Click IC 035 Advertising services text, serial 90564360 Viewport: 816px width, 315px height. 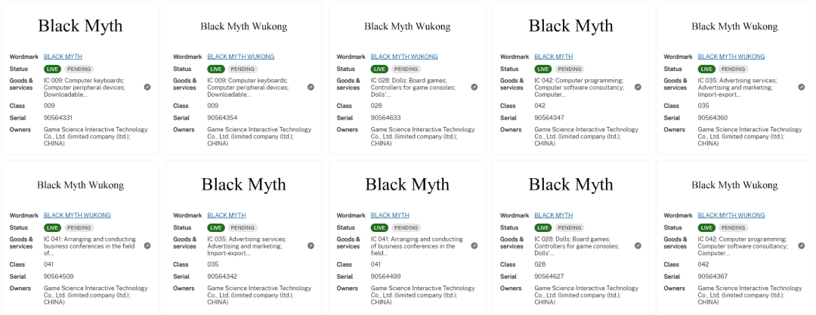(x=737, y=88)
